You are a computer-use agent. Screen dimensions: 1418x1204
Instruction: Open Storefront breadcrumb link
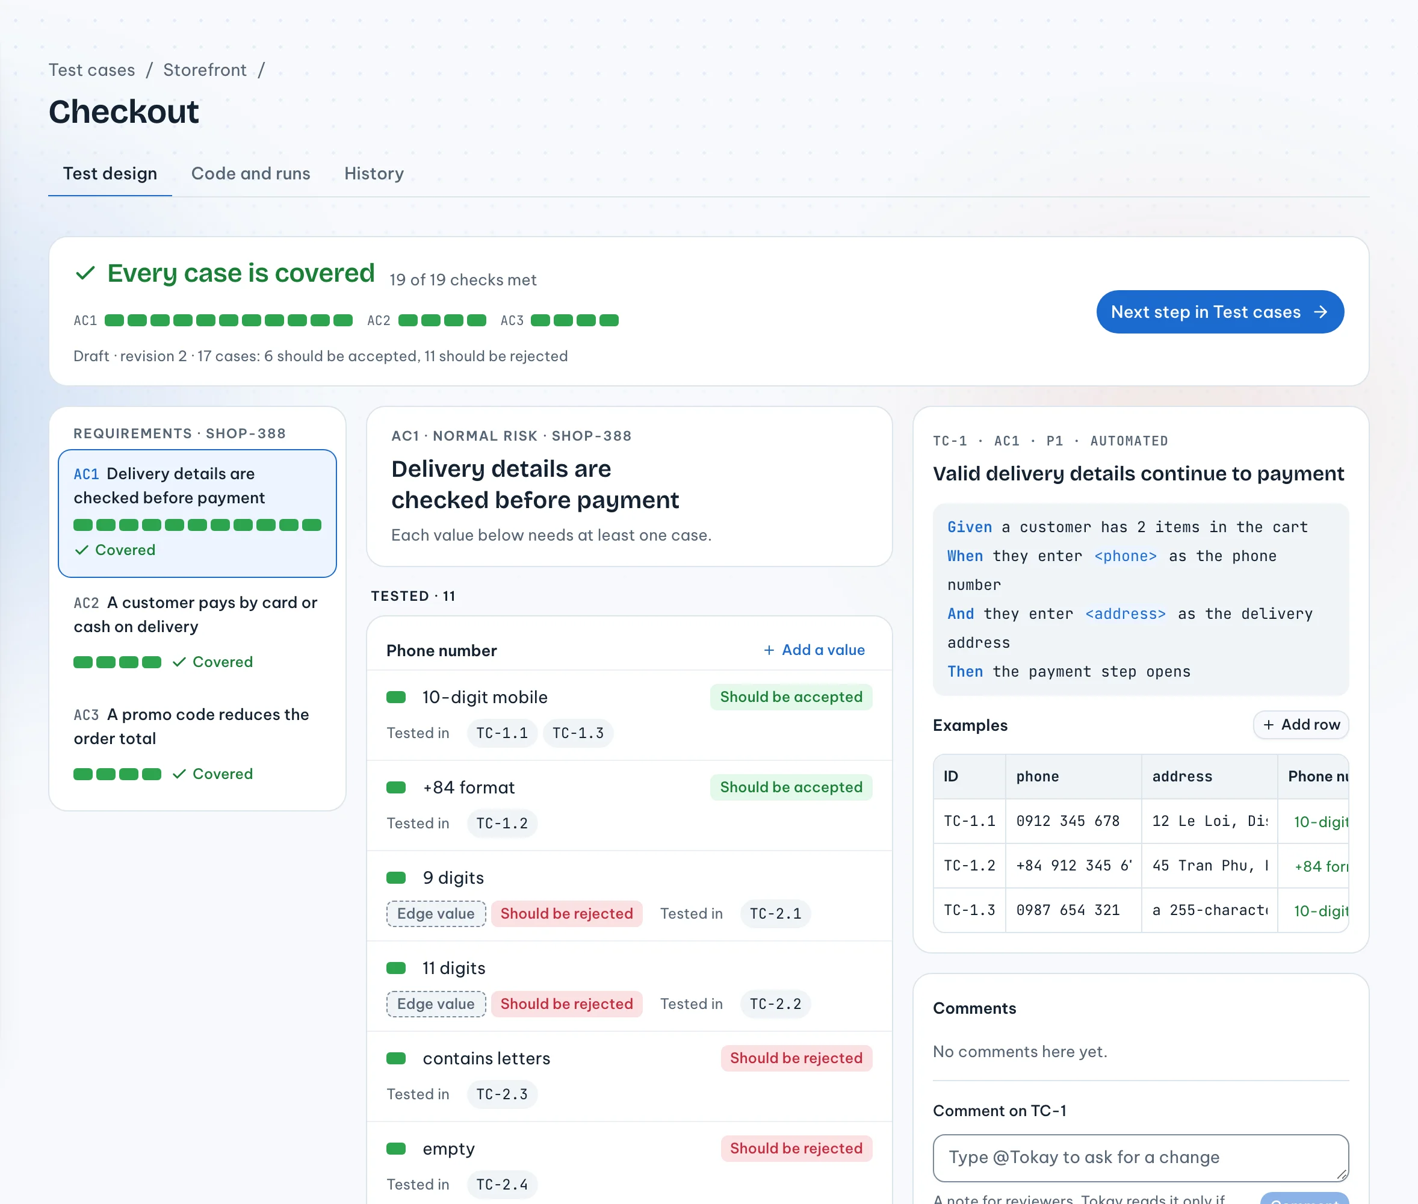pyautogui.click(x=205, y=70)
